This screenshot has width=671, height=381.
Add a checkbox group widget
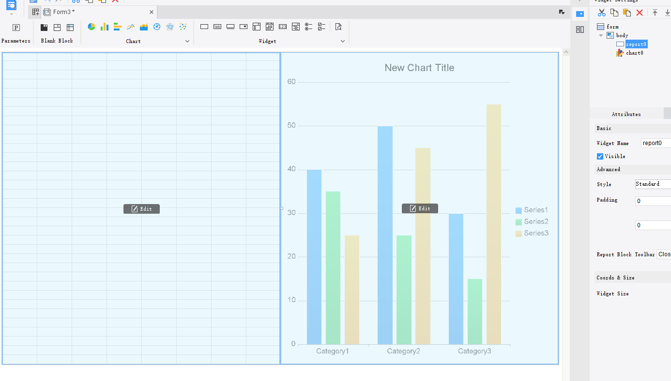(x=322, y=27)
